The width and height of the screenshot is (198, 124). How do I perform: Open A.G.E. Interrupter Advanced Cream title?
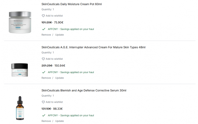click(x=93, y=47)
